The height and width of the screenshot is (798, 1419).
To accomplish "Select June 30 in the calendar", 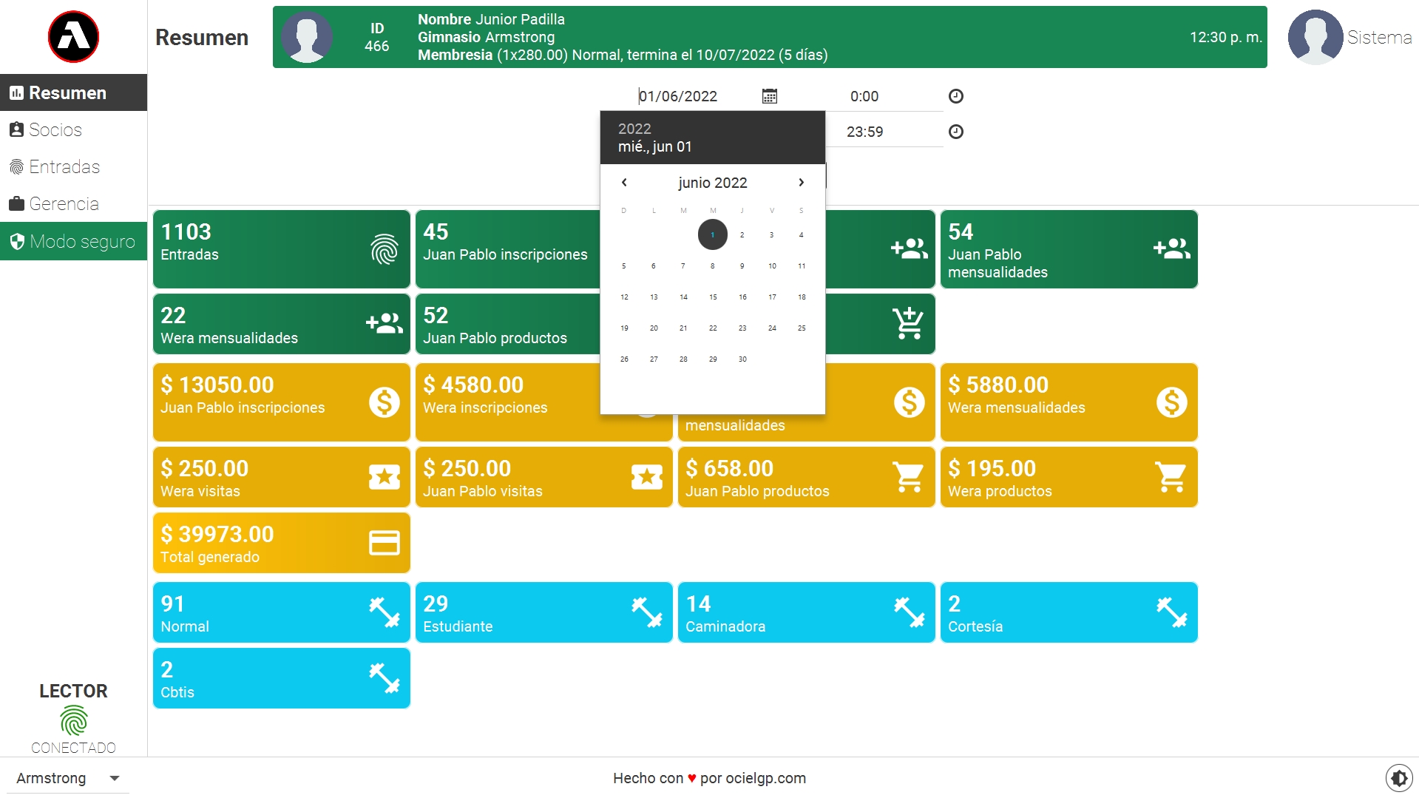I will click(x=742, y=359).
